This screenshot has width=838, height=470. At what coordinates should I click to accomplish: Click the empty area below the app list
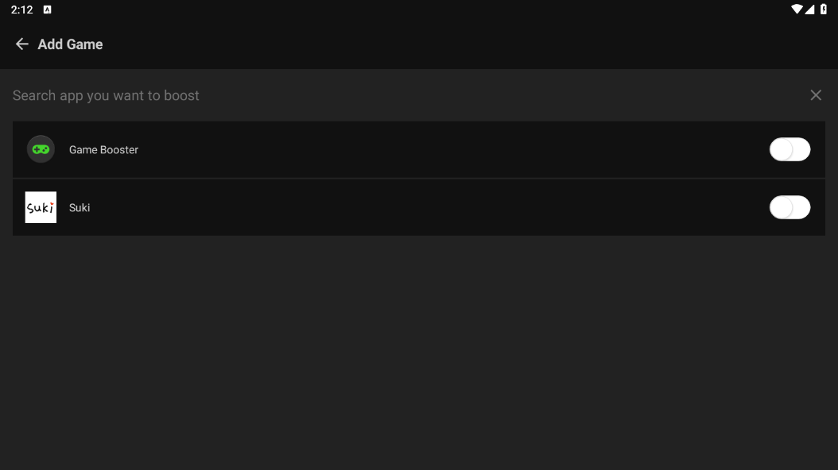[x=419, y=349]
